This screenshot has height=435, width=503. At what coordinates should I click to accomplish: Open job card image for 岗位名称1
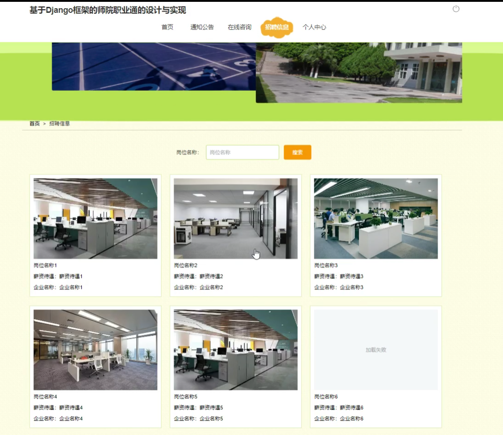(95, 218)
